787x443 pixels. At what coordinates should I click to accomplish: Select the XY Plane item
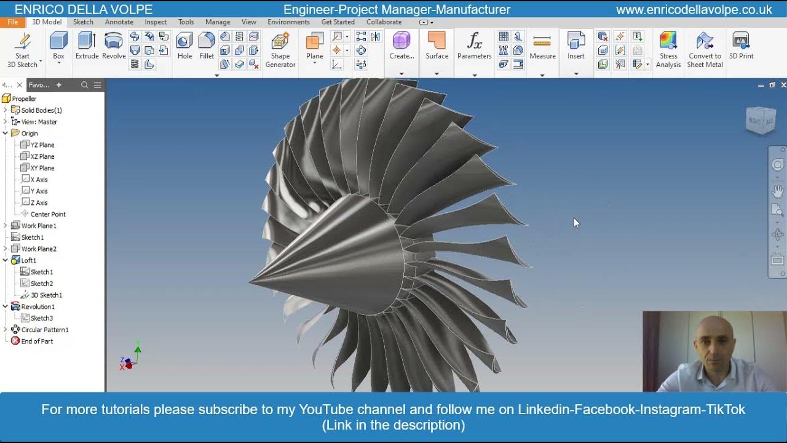(x=38, y=168)
